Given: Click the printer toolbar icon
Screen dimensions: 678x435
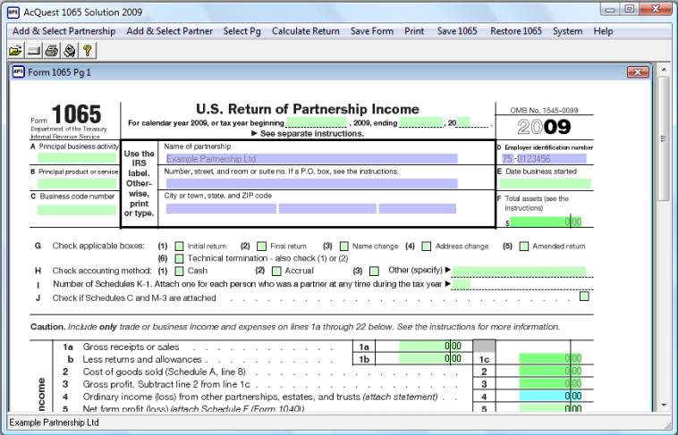Looking at the screenshot, I should coord(52,51).
